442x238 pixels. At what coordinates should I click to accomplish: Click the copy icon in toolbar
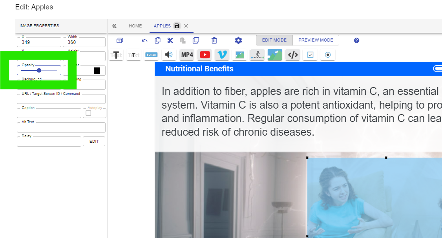(x=157, y=40)
